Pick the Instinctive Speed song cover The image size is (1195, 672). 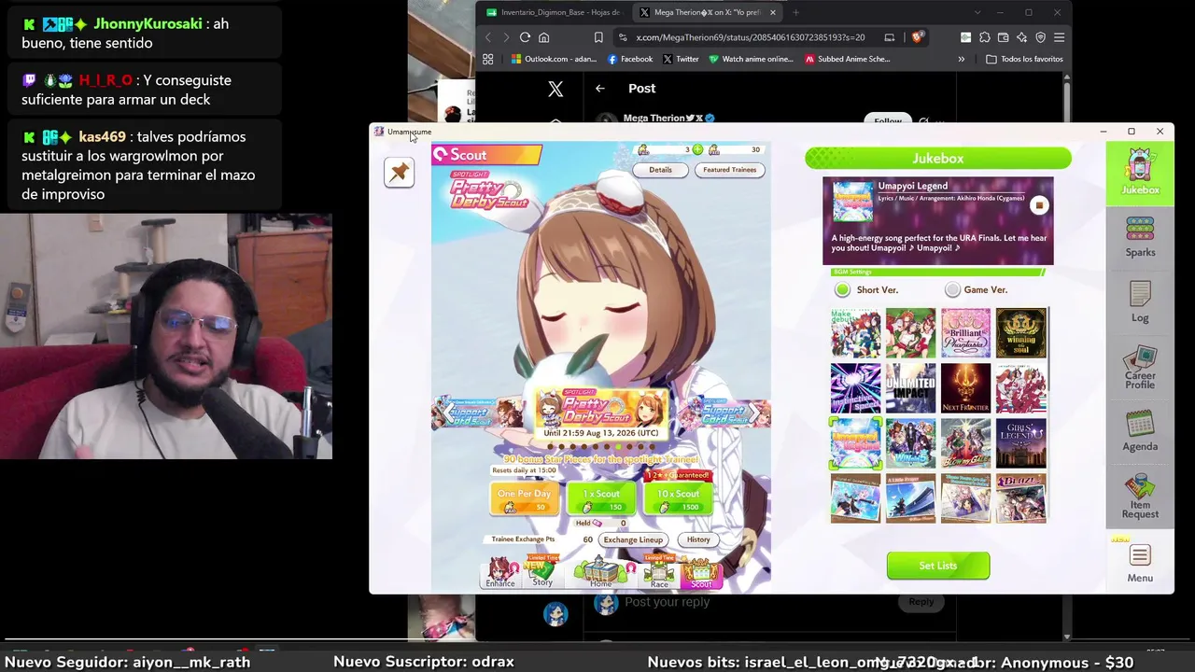point(855,388)
